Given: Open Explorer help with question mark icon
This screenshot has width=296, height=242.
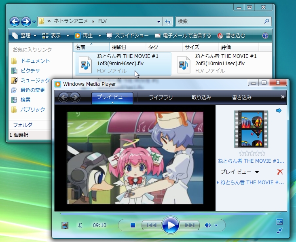Looking at the screenshot, I should coord(265,36).
